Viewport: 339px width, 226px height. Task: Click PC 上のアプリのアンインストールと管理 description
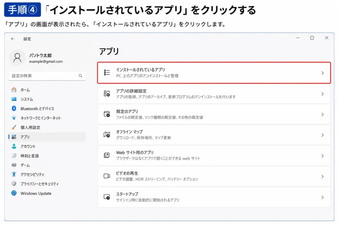[147, 76]
